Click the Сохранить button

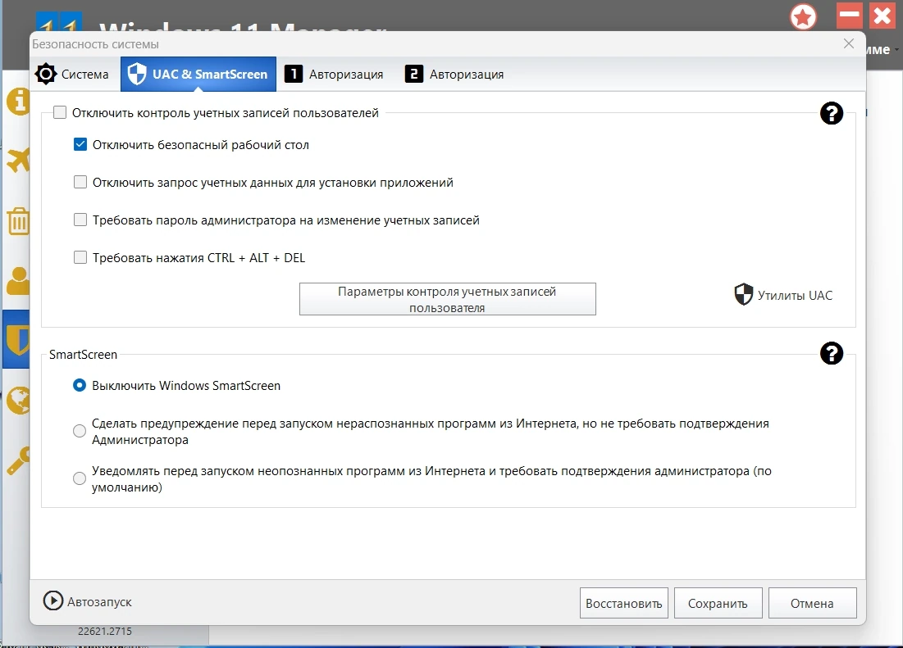(718, 603)
